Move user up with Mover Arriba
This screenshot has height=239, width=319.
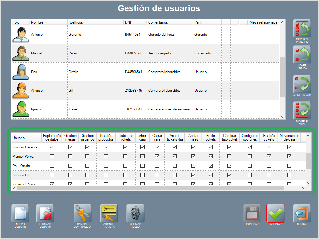302,55
